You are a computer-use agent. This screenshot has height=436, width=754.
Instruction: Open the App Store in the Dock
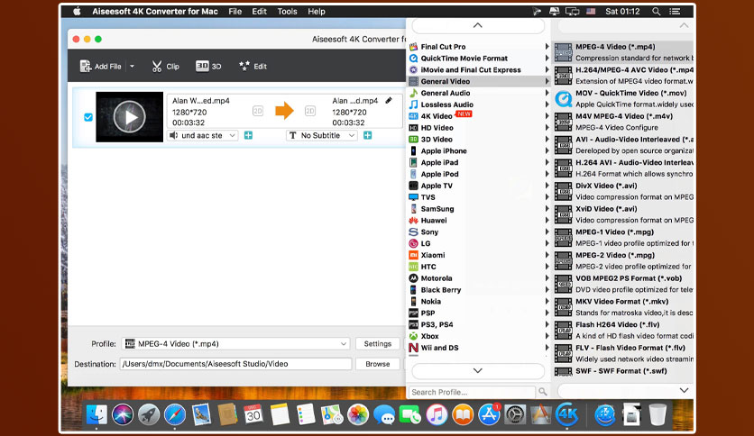click(489, 414)
